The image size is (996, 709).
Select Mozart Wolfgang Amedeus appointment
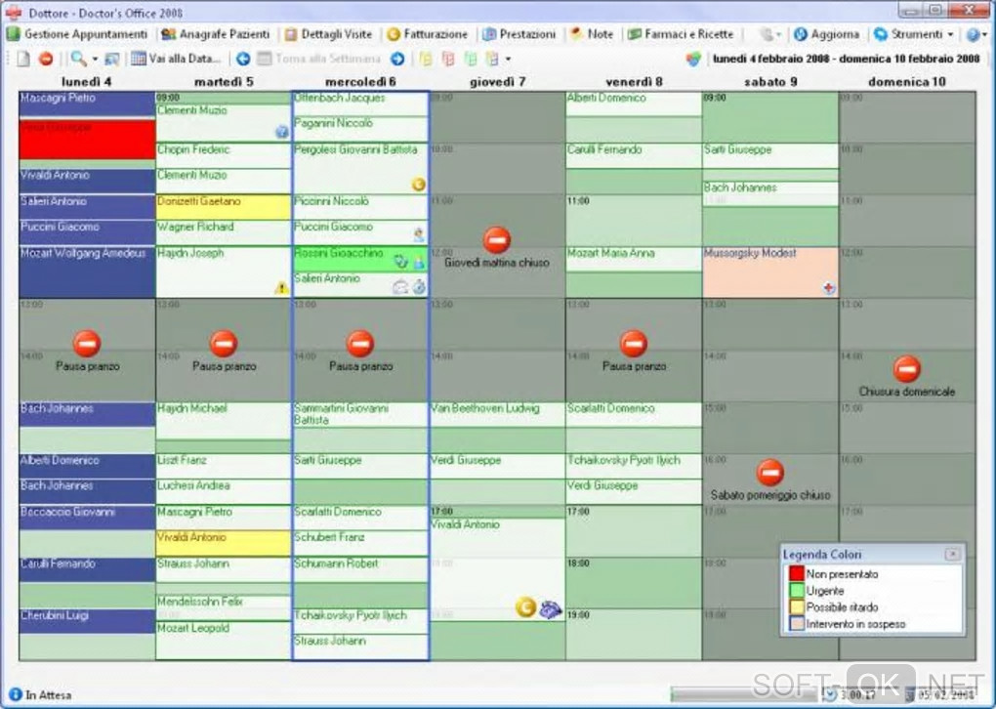(87, 271)
